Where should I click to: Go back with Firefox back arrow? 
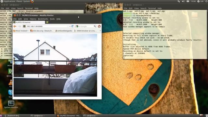point(15,26)
